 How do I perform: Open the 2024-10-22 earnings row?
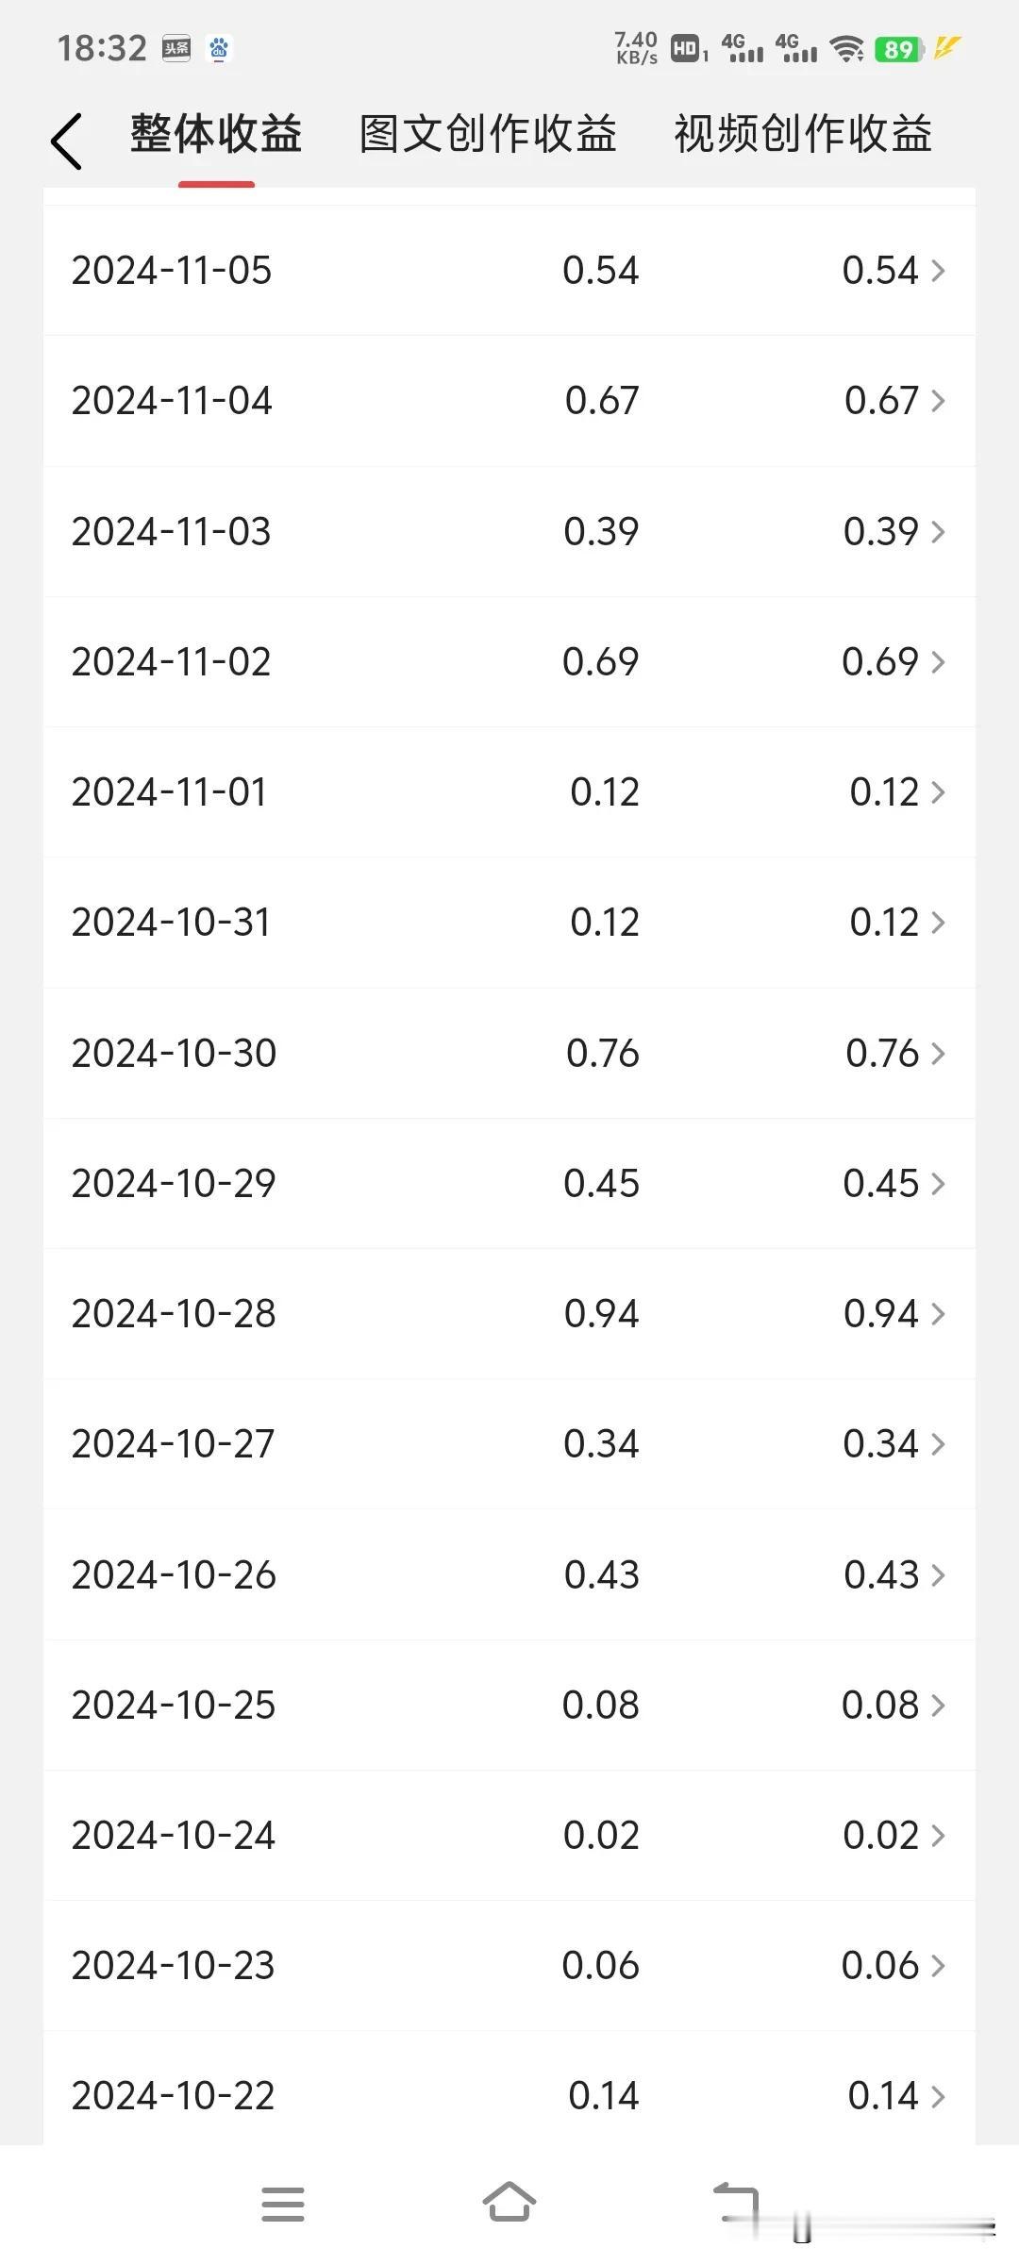pos(509,2095)
